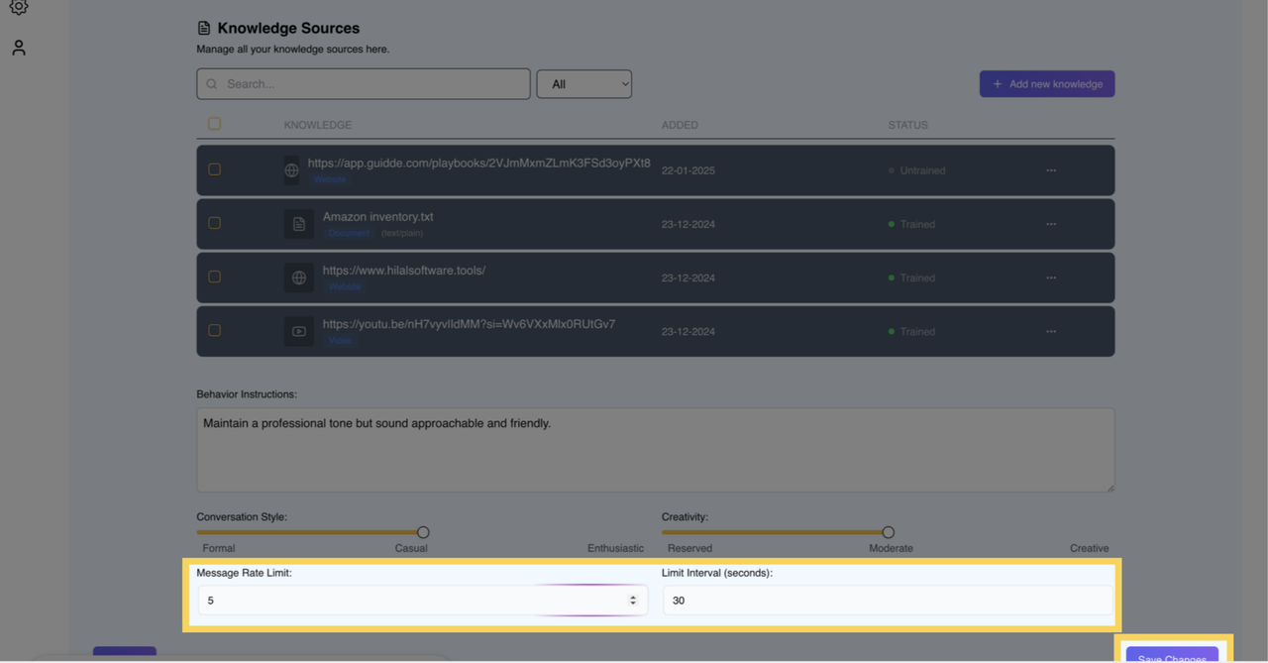
Task: Select the Amazon inventory.txt entry
Action: pos(377,216)
